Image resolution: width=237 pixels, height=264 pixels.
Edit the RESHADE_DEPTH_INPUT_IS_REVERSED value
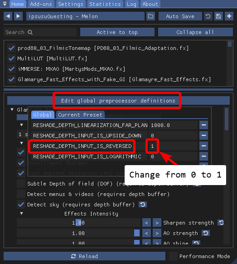(173, 146)
